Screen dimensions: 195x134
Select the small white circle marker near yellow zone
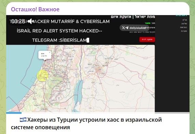[45, 78]
